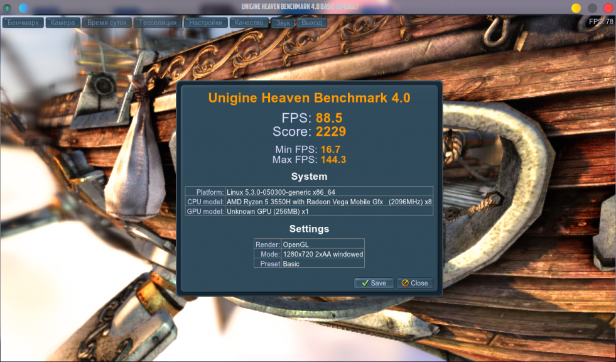616x362 pixels.
Task: Select Время суток in top bar
Action: (107, 23)
